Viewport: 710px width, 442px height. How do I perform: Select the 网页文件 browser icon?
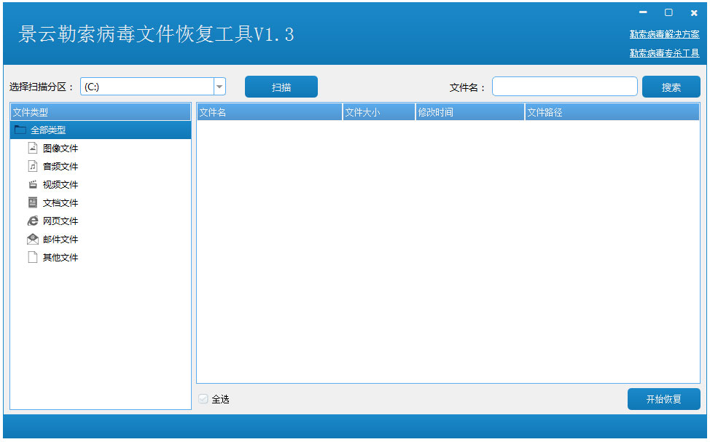coord(33,220)
